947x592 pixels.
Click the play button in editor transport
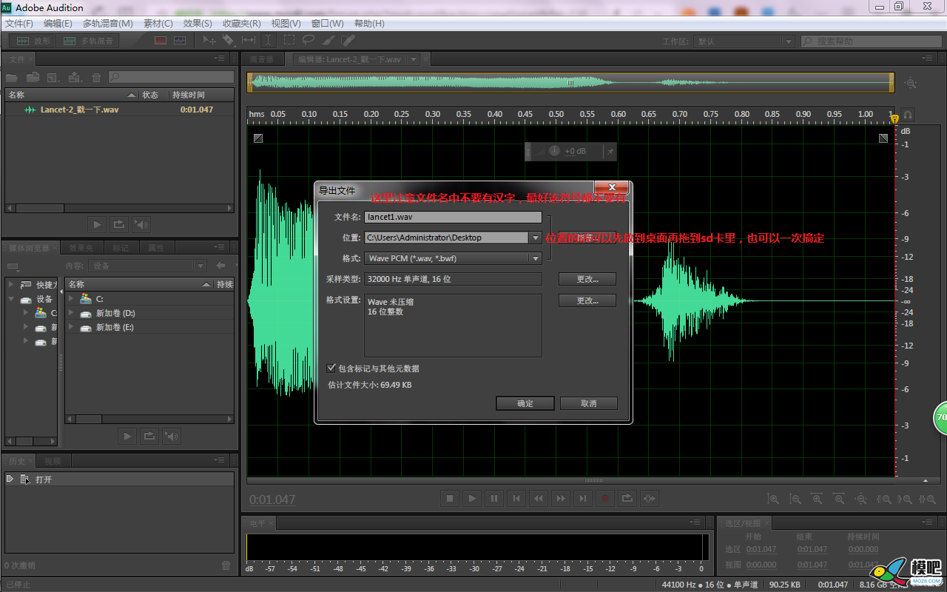coord(472,499)
